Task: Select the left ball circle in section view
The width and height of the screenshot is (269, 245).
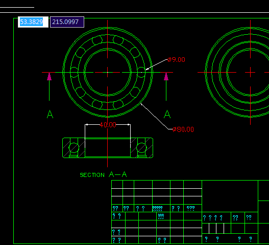Action: [x=74, y=148]
